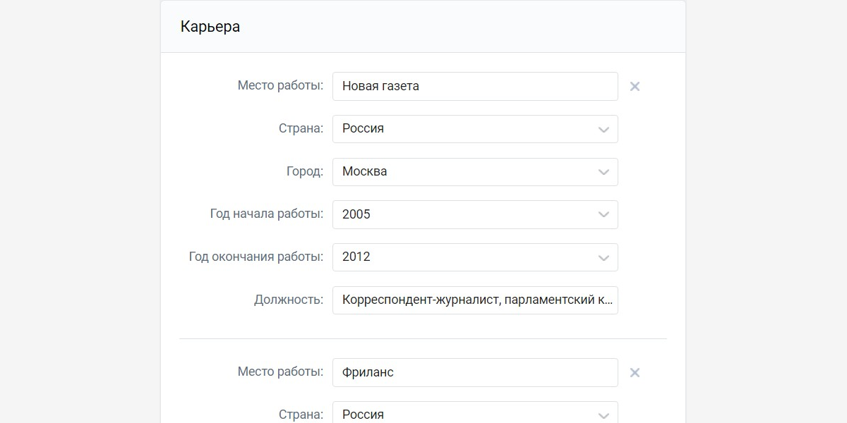847x423 pixels.
Task: Click the Должность label
Action: (288, 300)
